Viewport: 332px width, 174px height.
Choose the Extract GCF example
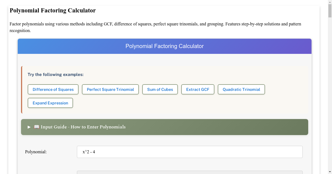[198, 89]
